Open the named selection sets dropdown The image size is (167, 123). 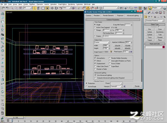click(117, 8)
